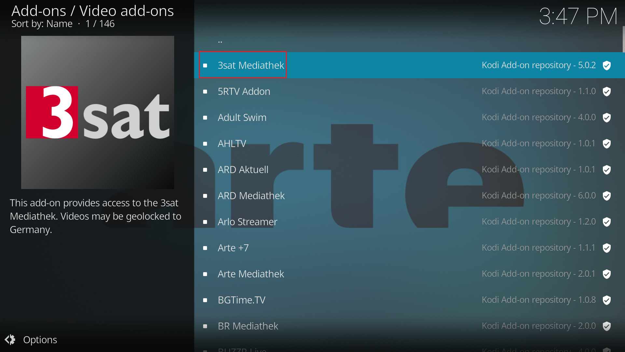Select the ARD Aktuell add-on entry
Screen dimensions: 625x352
coord(243,169)
